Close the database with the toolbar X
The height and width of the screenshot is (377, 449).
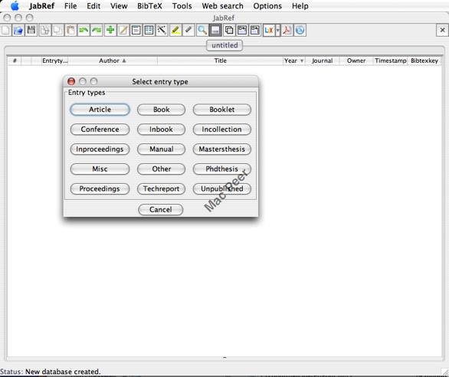click(x=442, y=30)
